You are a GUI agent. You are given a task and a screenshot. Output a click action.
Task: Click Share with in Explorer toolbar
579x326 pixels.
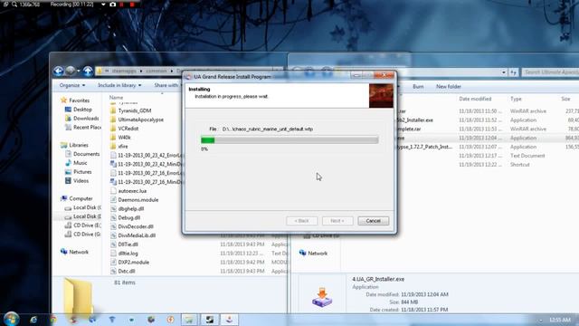pos(166,85)
